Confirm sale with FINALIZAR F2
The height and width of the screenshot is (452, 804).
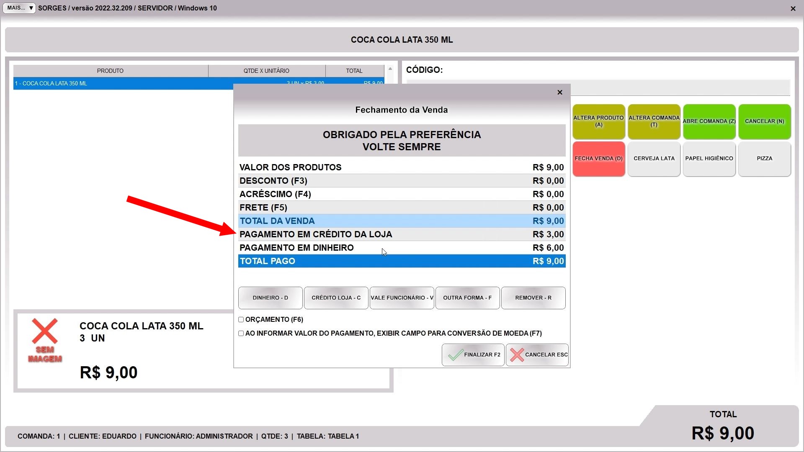[473, 355]
